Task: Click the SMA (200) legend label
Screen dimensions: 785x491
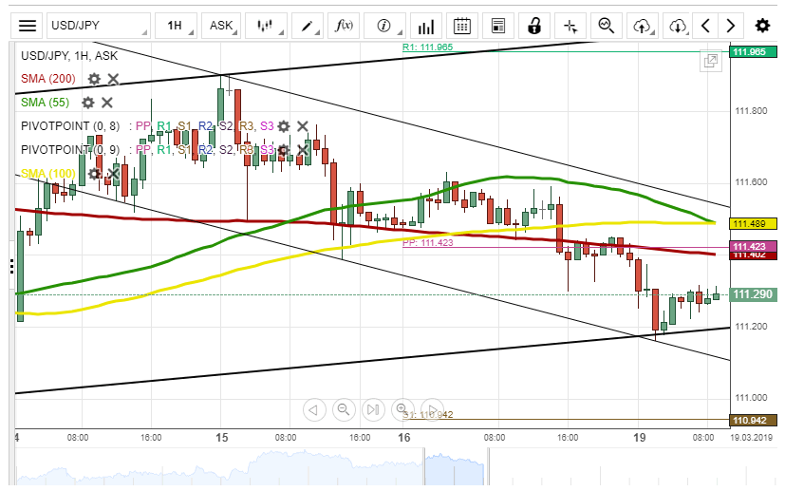Action: click(x=48, y=79)
